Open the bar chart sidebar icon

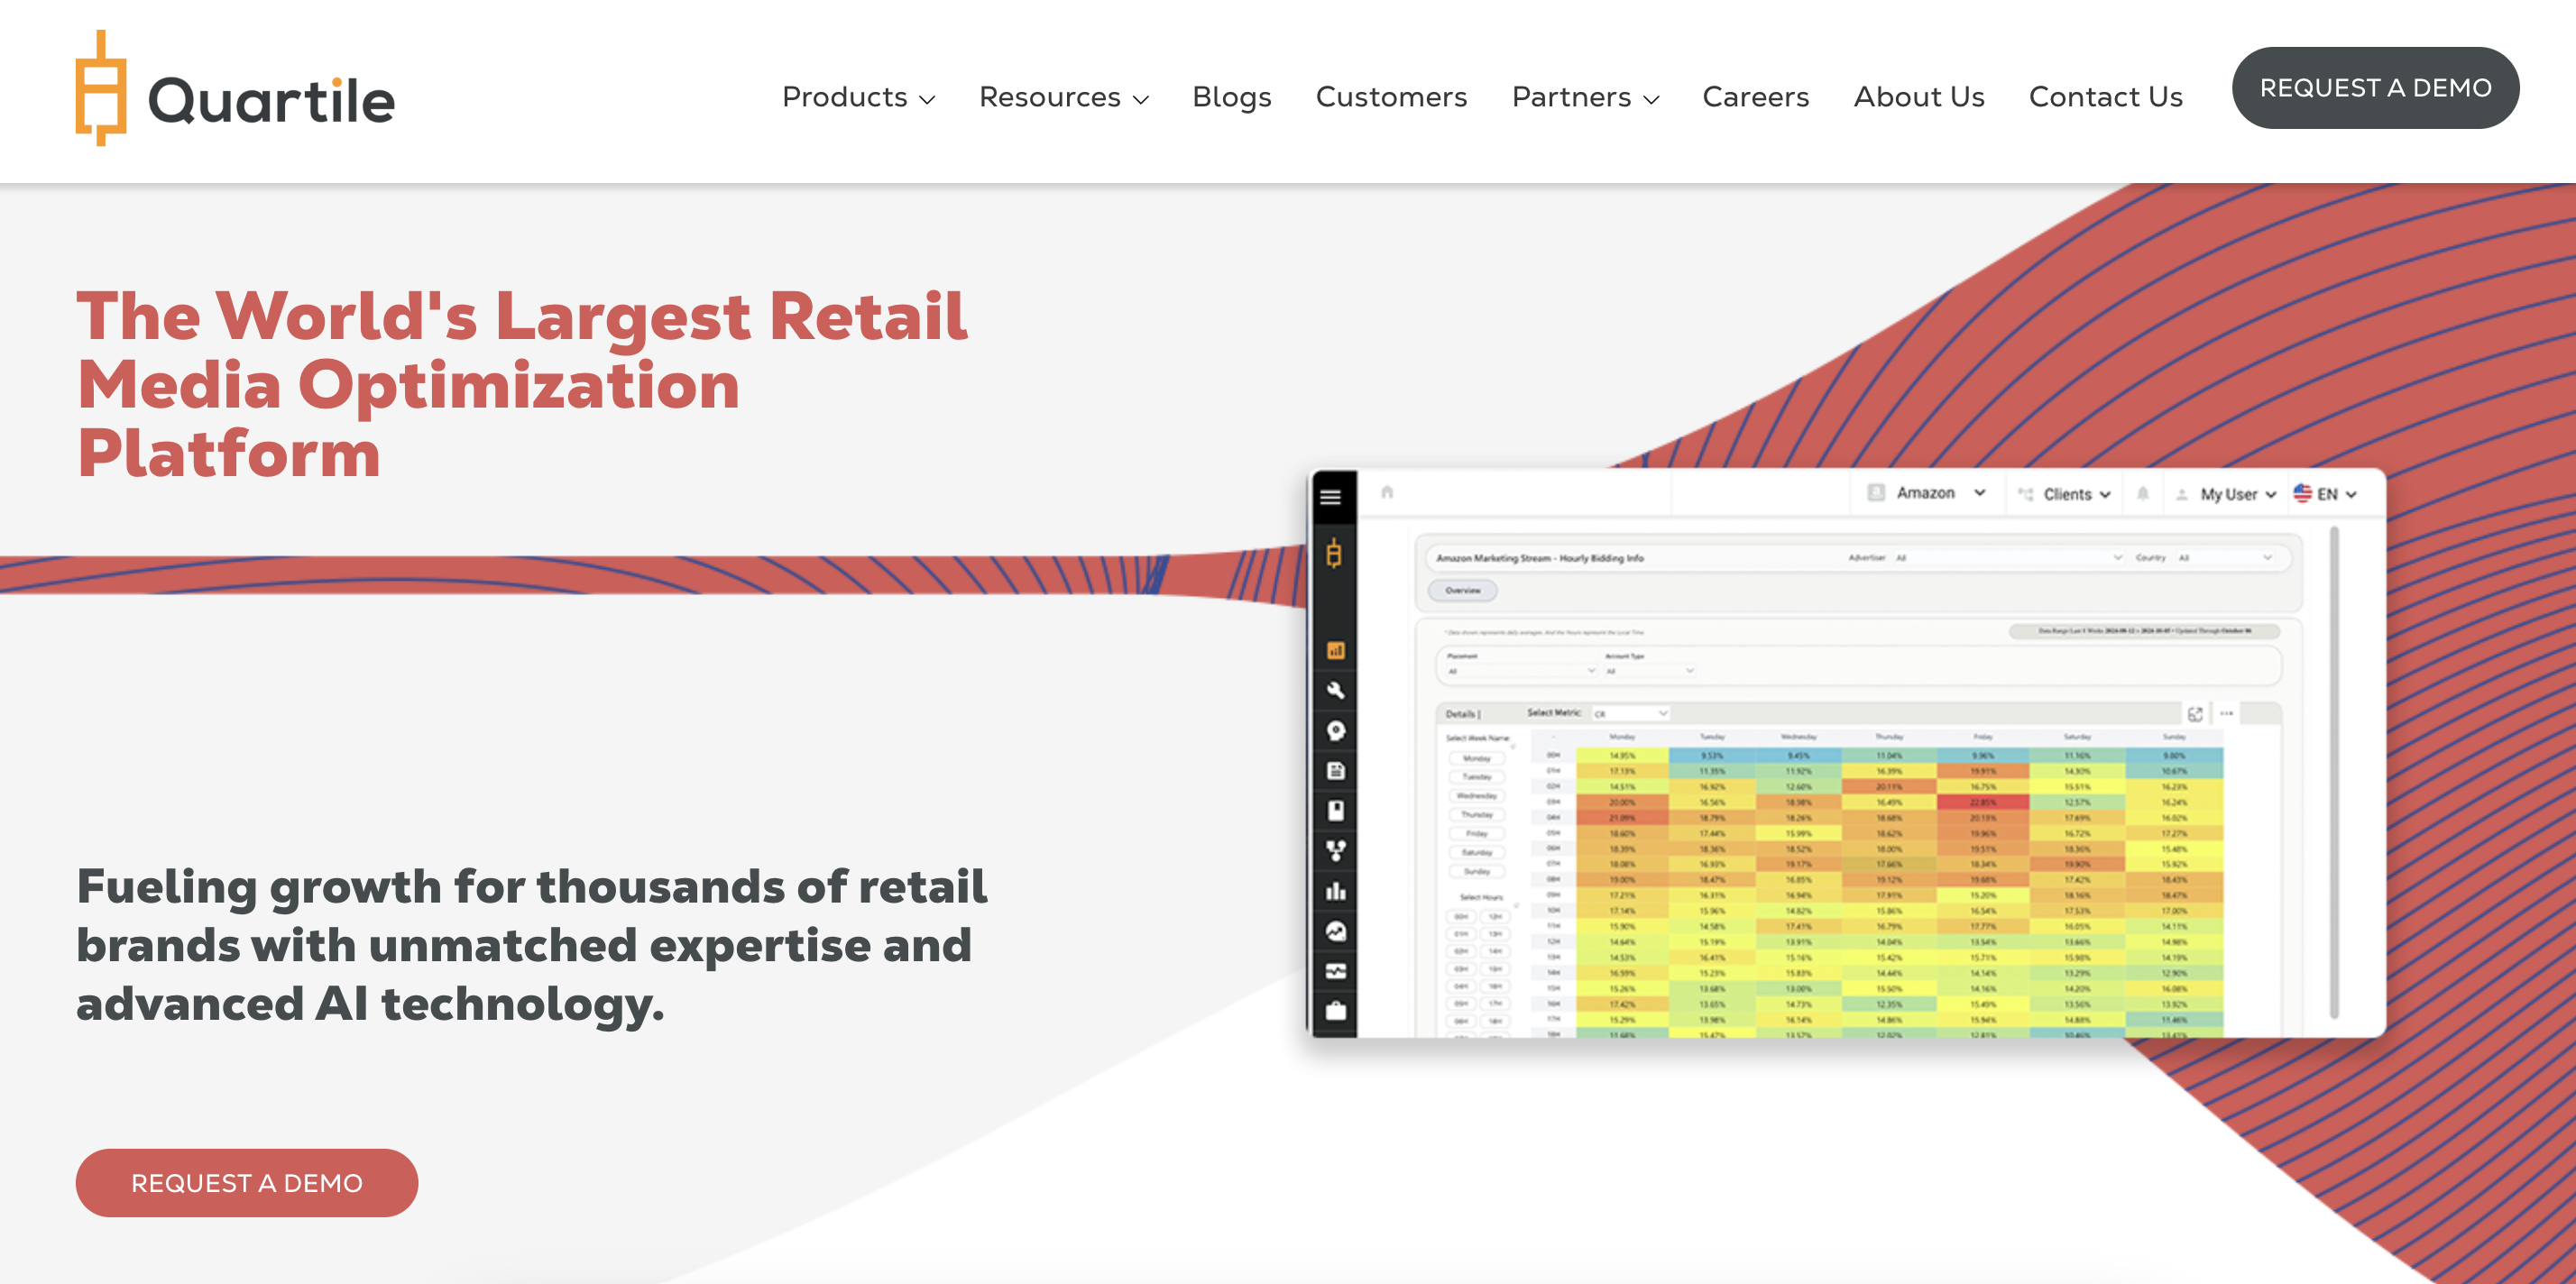coord(1335,891)
